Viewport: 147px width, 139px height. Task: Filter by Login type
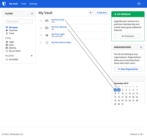11,42
